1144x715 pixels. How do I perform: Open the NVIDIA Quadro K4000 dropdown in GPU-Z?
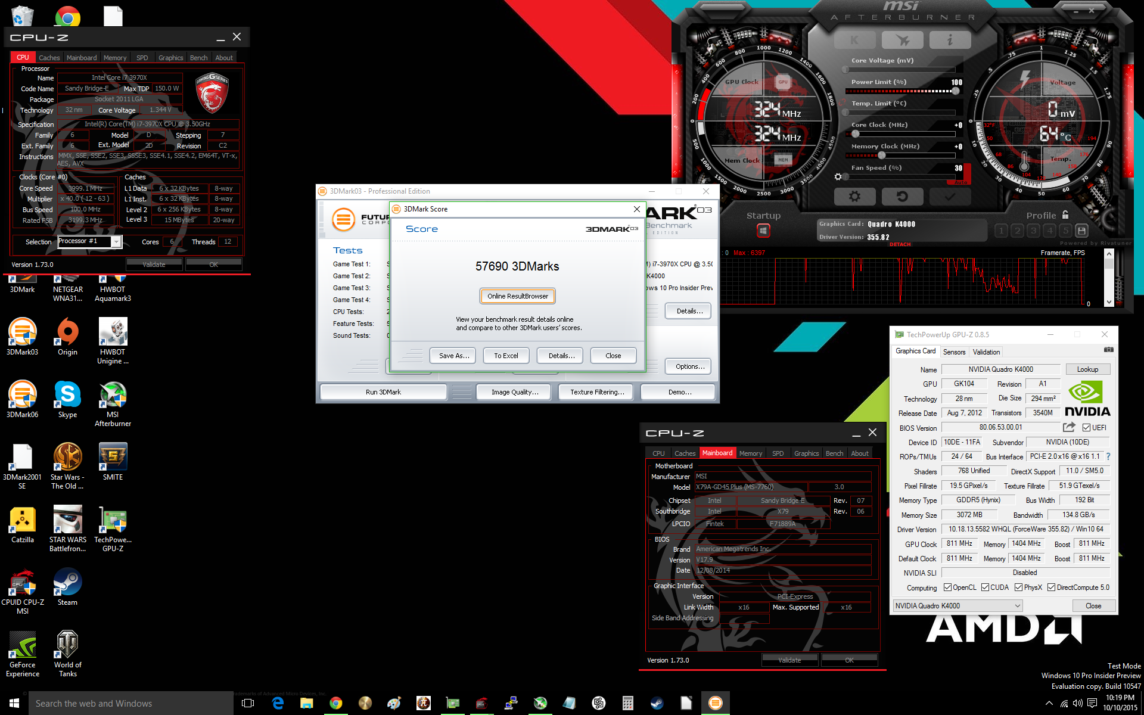(958, 606)
